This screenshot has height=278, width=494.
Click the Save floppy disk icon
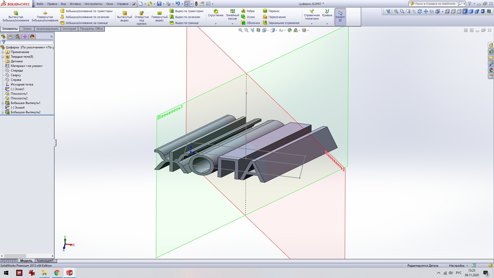[x=159, y=4]
